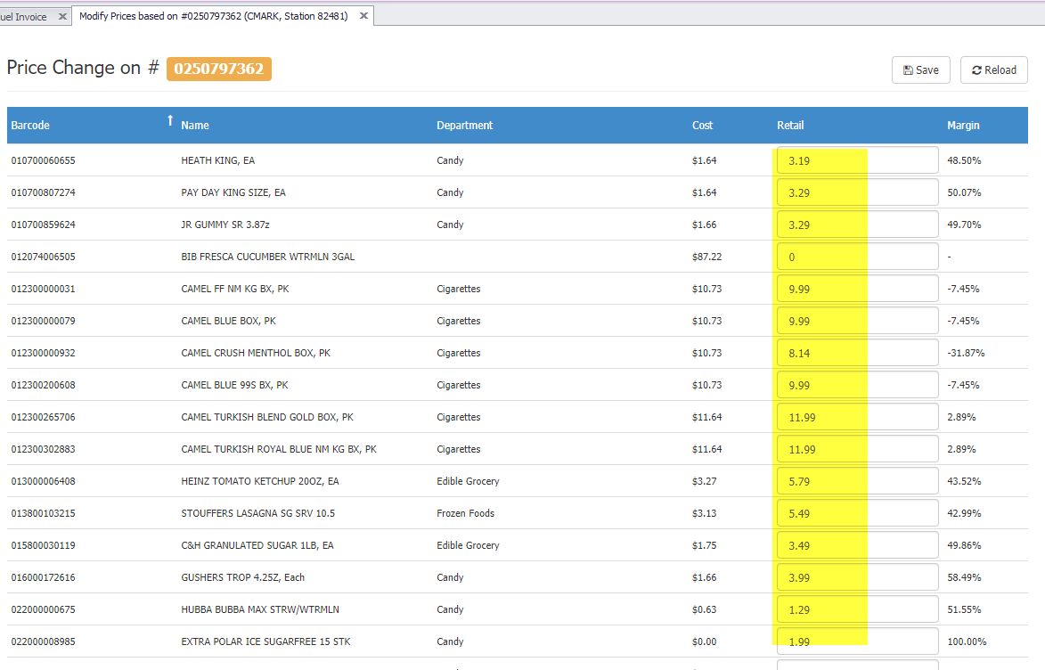Click item name CAMEL CRUSH MENTHOL BOX, PK
The image size is (1045, 670).
pos(256,353)
